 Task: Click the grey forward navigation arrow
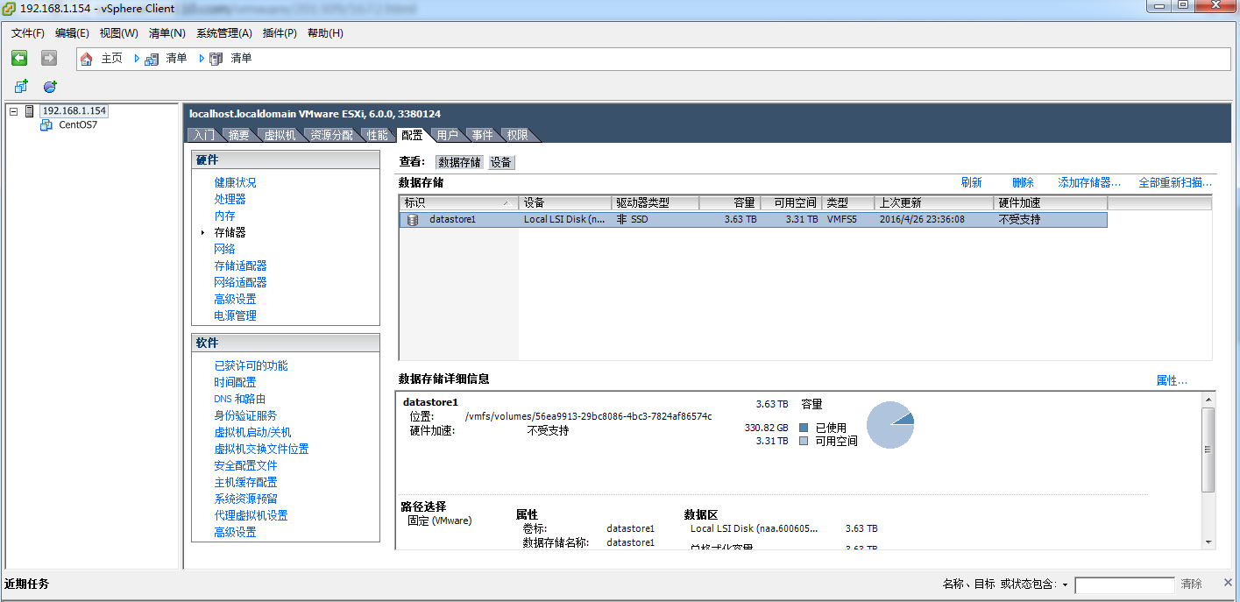coord(49,58)
